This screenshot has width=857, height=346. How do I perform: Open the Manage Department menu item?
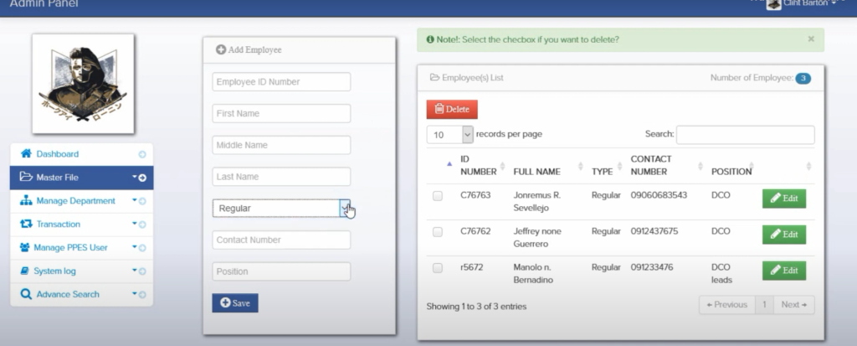(81, 201)
